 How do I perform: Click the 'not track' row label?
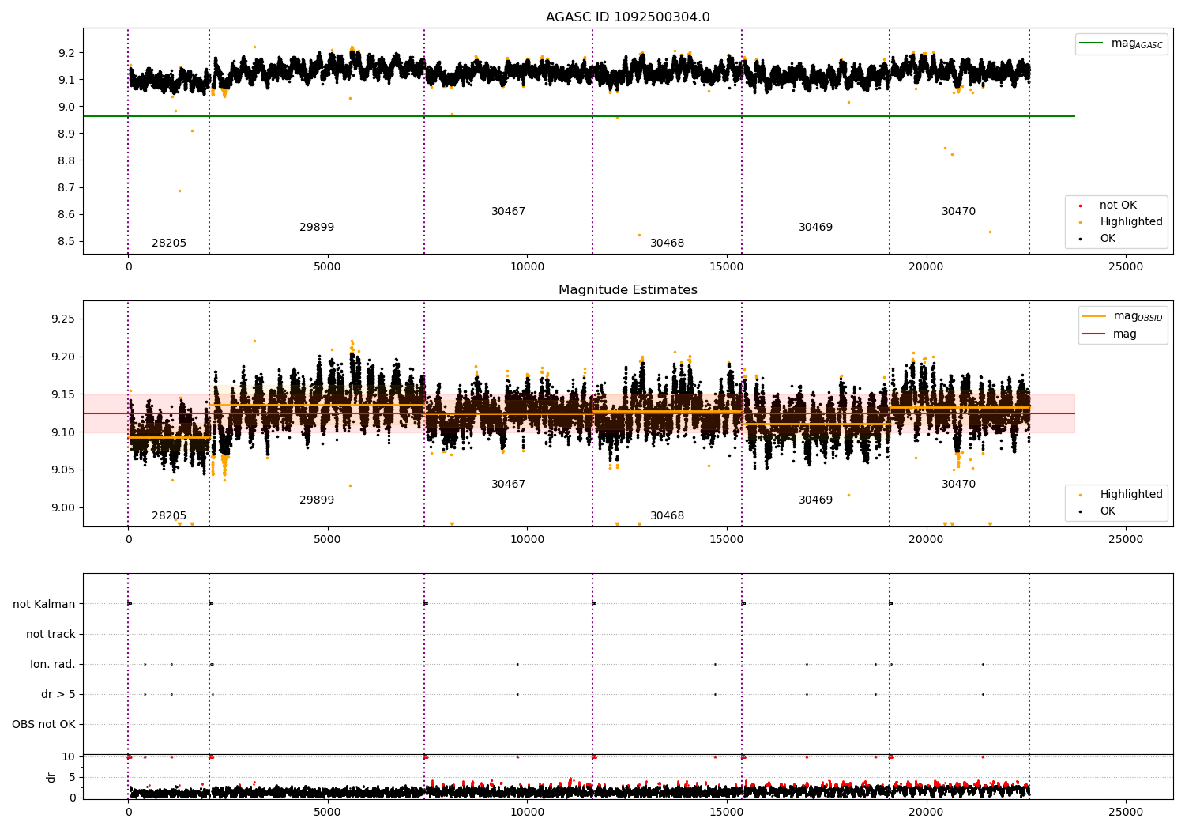[51, 635]
